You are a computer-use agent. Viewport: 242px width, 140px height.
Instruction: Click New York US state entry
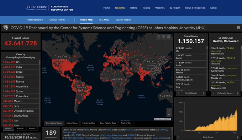[x=225, y=51]
